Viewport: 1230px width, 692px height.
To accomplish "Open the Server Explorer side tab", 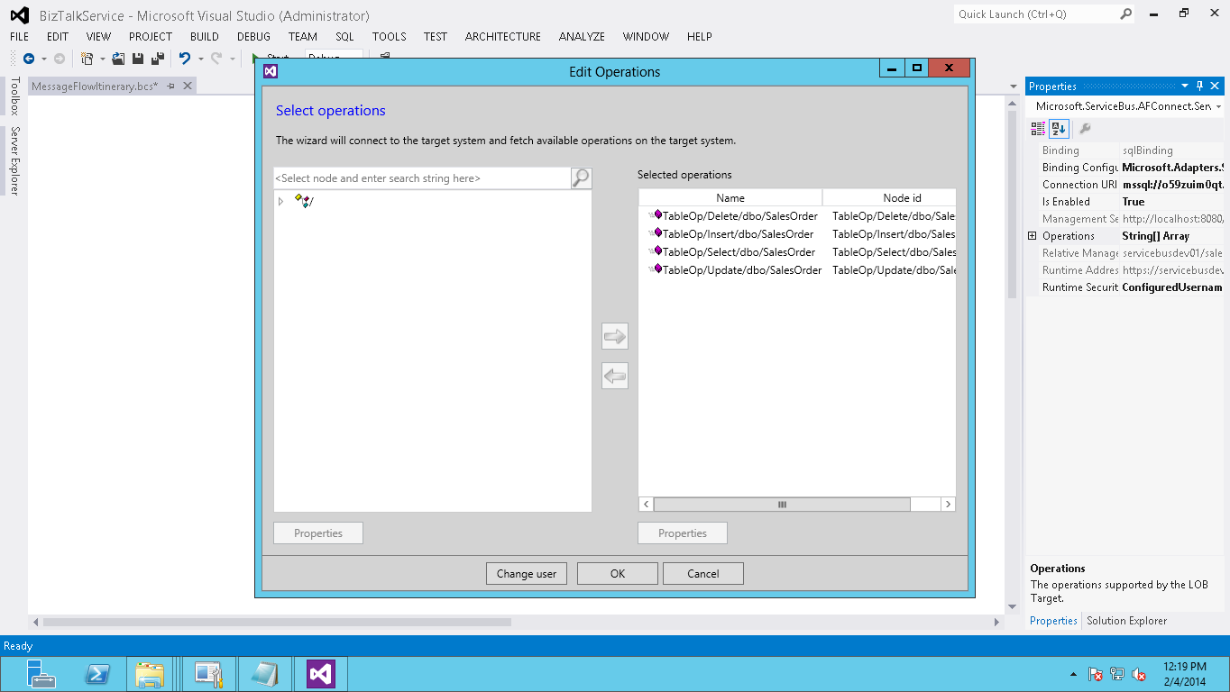I will pyautogui.click(x=14, y=160).
